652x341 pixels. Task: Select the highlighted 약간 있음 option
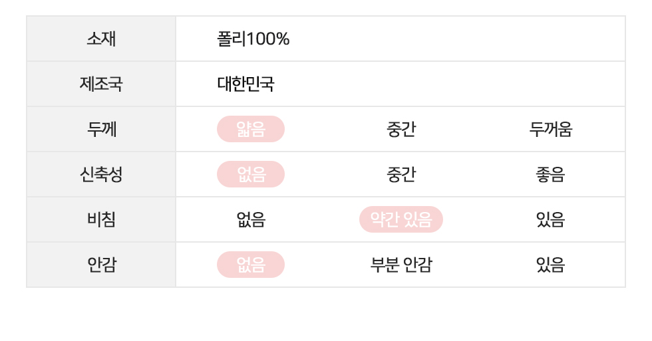point(401,219)
